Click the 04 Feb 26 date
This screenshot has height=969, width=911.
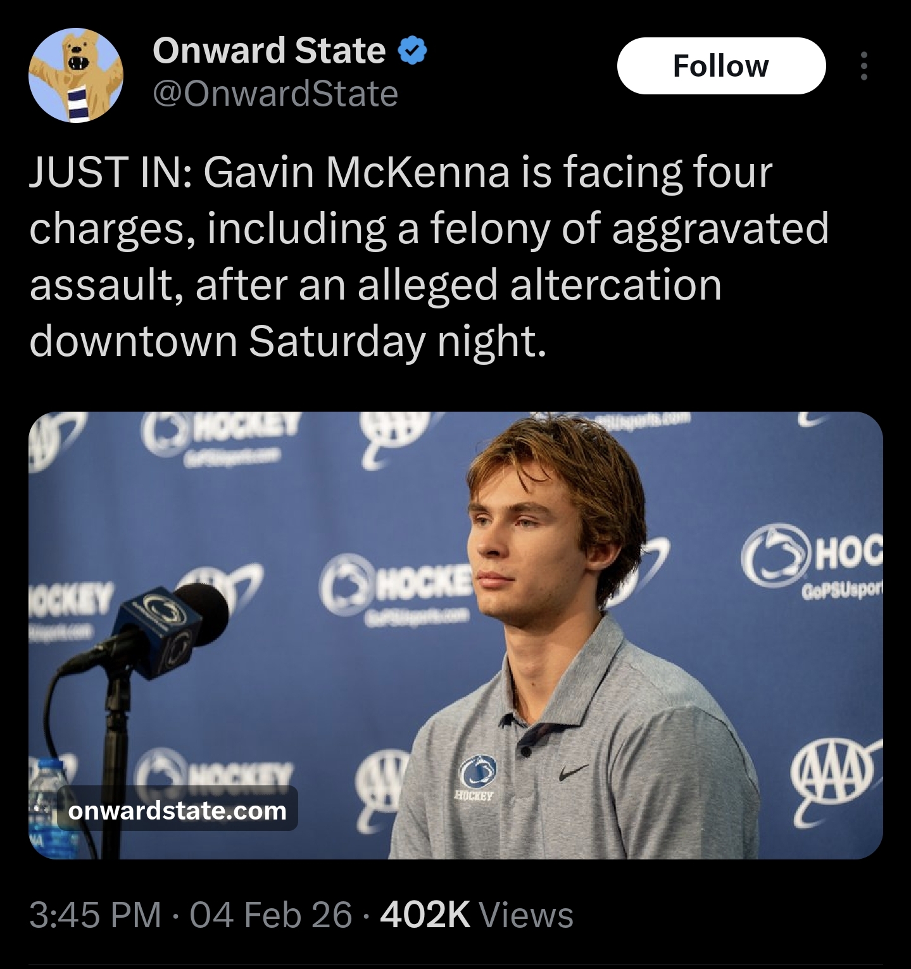click(270, 915)
